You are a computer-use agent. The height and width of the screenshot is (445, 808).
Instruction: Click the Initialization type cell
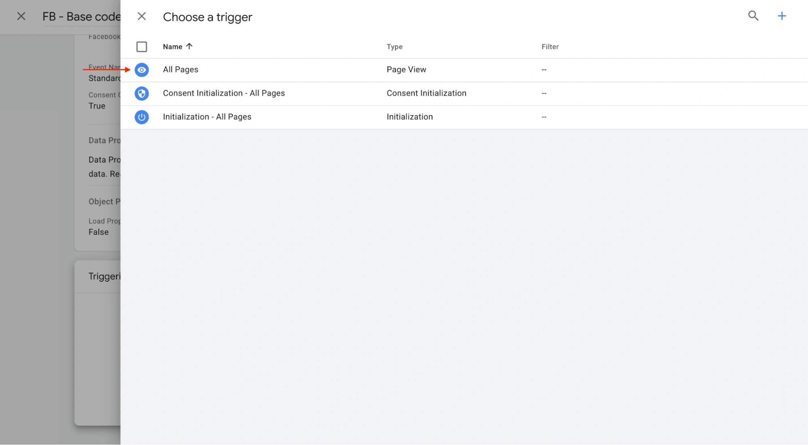409,117
